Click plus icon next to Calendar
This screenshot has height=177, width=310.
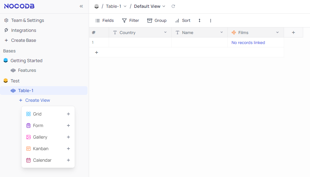point(68,160)
